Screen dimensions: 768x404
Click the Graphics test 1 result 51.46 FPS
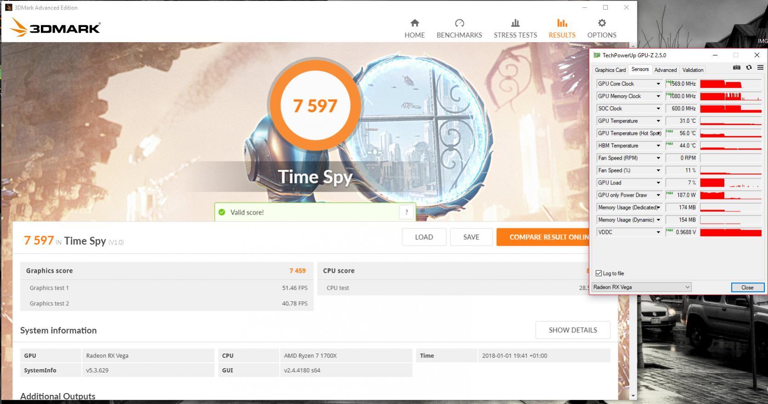[x=295, y=288]
